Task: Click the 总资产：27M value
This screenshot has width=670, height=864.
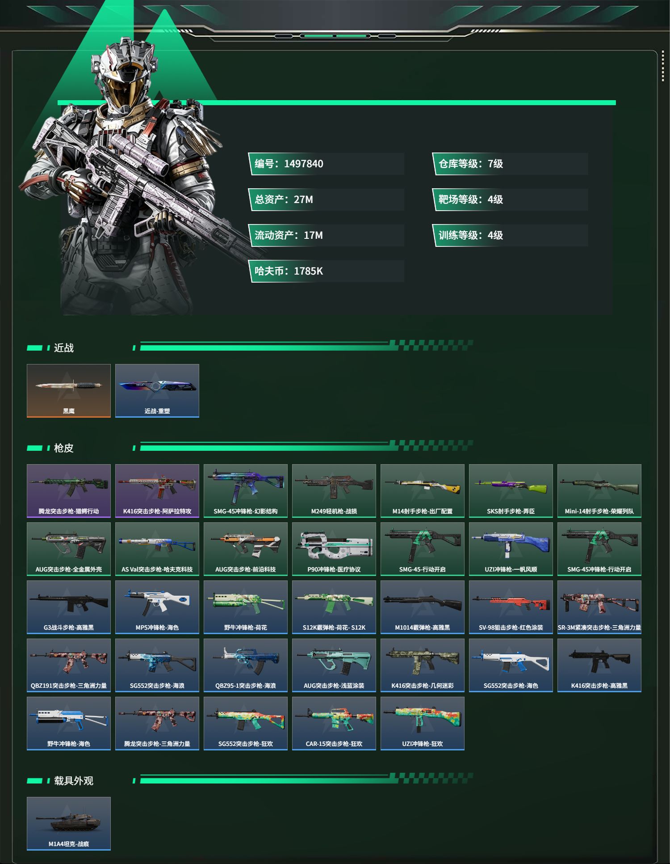Action: (326, 199)
